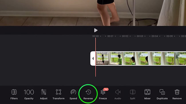Select the x1.00 speed label on clip
The width and height of the screenshot is (186, 104).
click(100, 63)
